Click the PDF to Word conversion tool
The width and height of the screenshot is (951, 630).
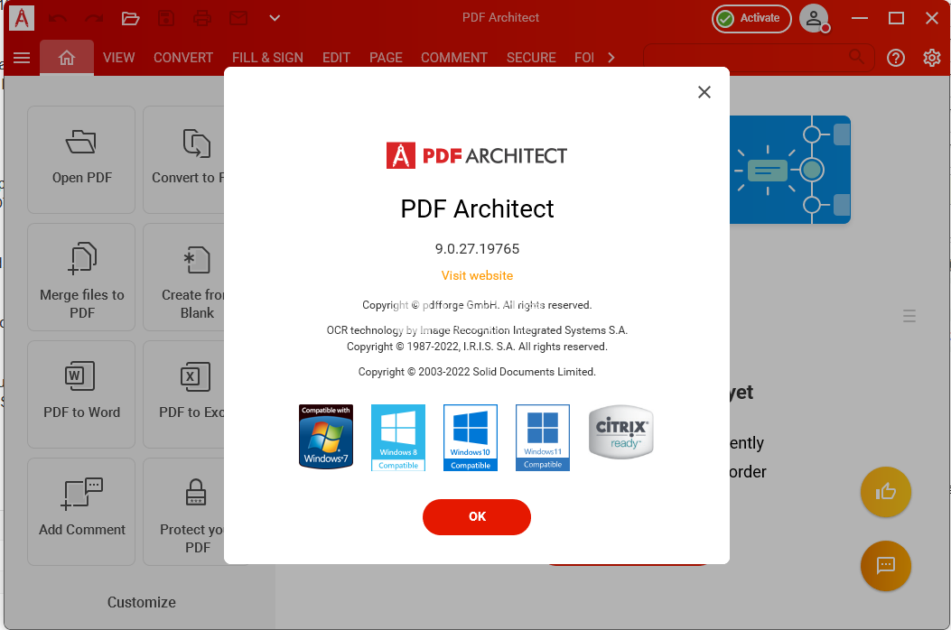(81, 394)
